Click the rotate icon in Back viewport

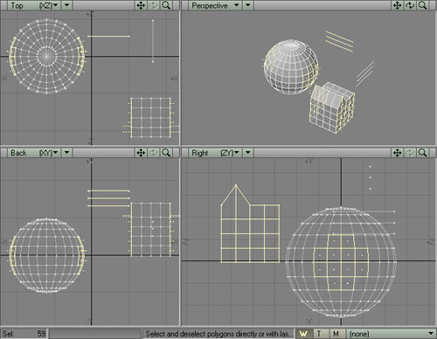tap(154, 153)
